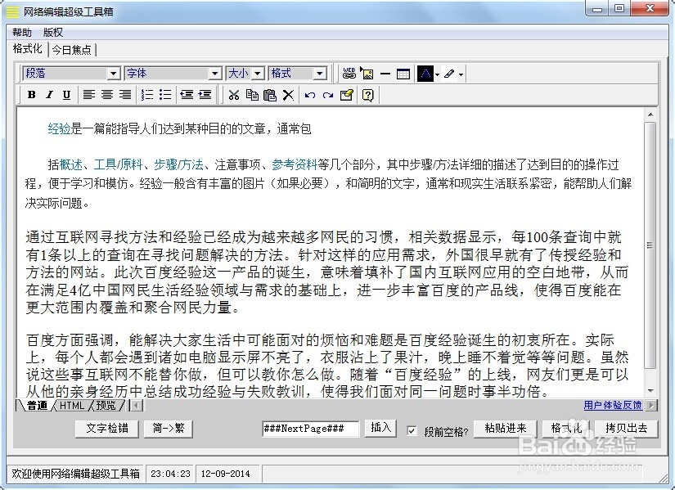Open the 帮助 menu
675x490 pixels.
coord(22,32)
